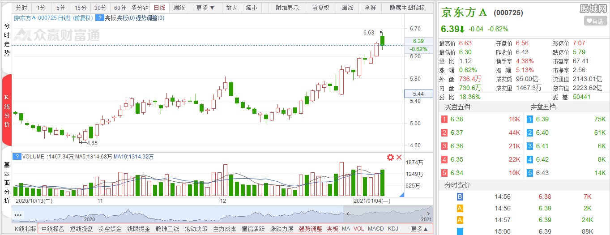The image size is (610, 235).
Task: Toggle 隐藏主图指标 main indicator visibility
Action: [407, 8]
